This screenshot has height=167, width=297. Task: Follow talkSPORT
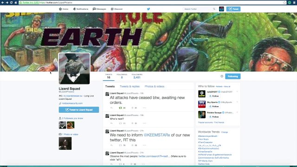coord(214,96)
